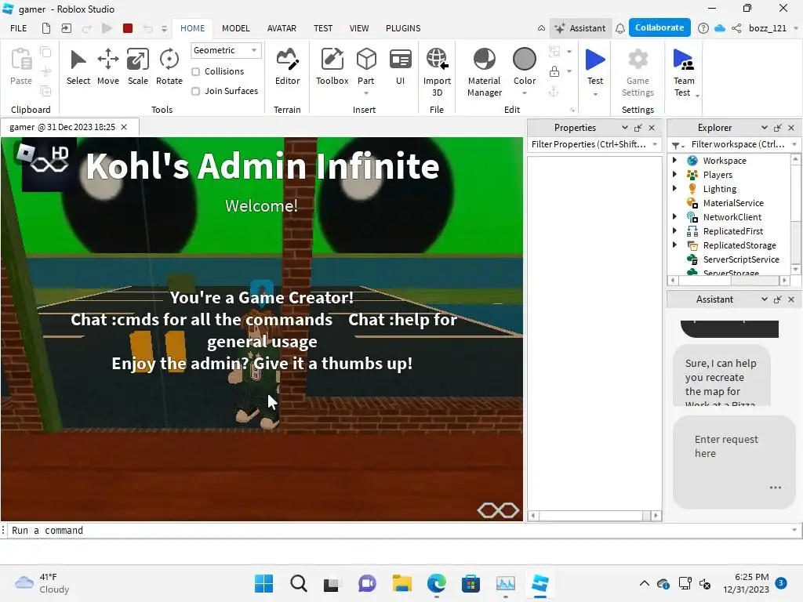This screenshot has width=803, height=602.
Task: Open the bozz_121 account dropdown
Action: point(795,28)
